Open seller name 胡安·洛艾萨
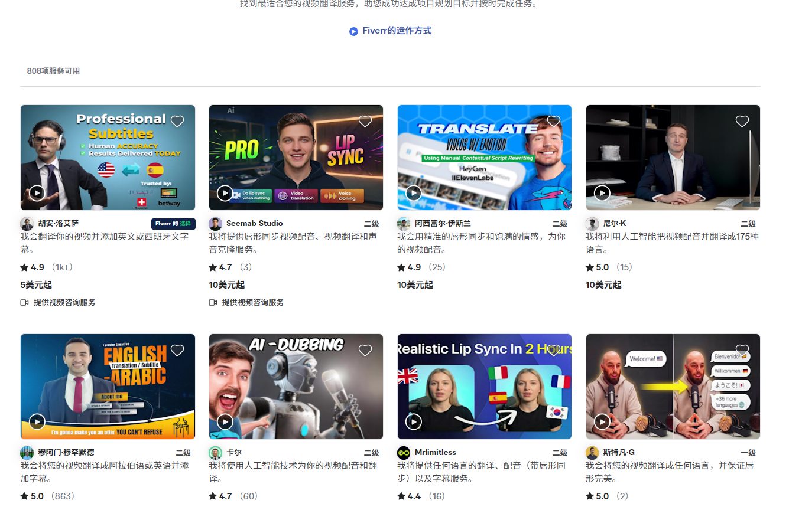Screen dimensions: 789x507 pos(59,224)
